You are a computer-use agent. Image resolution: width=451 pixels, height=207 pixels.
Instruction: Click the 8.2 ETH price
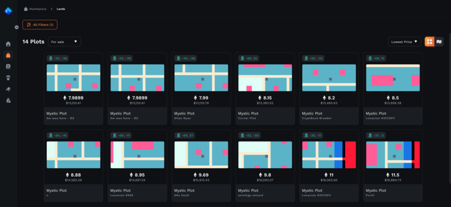[x=329, y=98]
